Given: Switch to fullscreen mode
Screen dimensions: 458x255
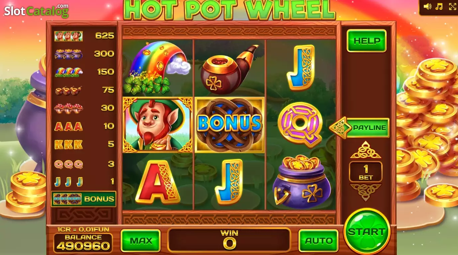Looking at the screenshot, I should (x=453, y=6).
